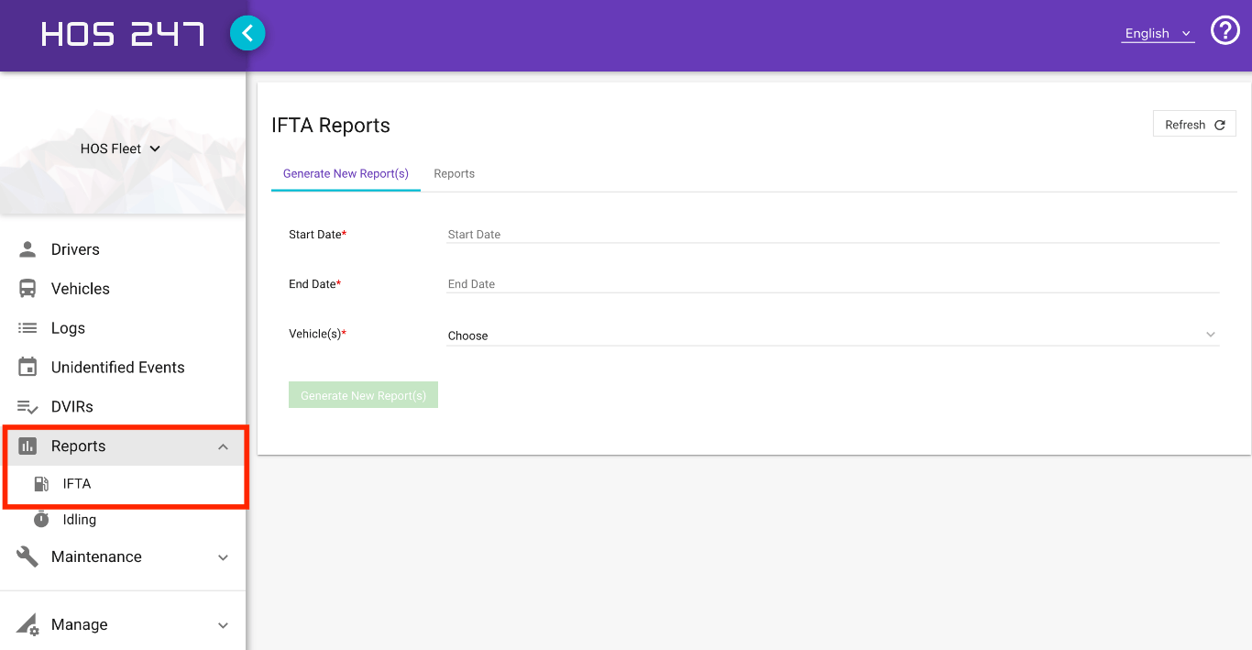Click the Logs list icon
The width and height of the screenshot is (1252, 650).
point(27,328)
